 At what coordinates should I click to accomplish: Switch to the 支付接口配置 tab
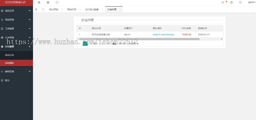click(92, 9)
